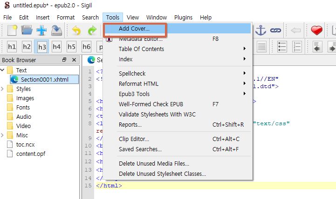Apply heading h4 style

click(x=56, y=46)
